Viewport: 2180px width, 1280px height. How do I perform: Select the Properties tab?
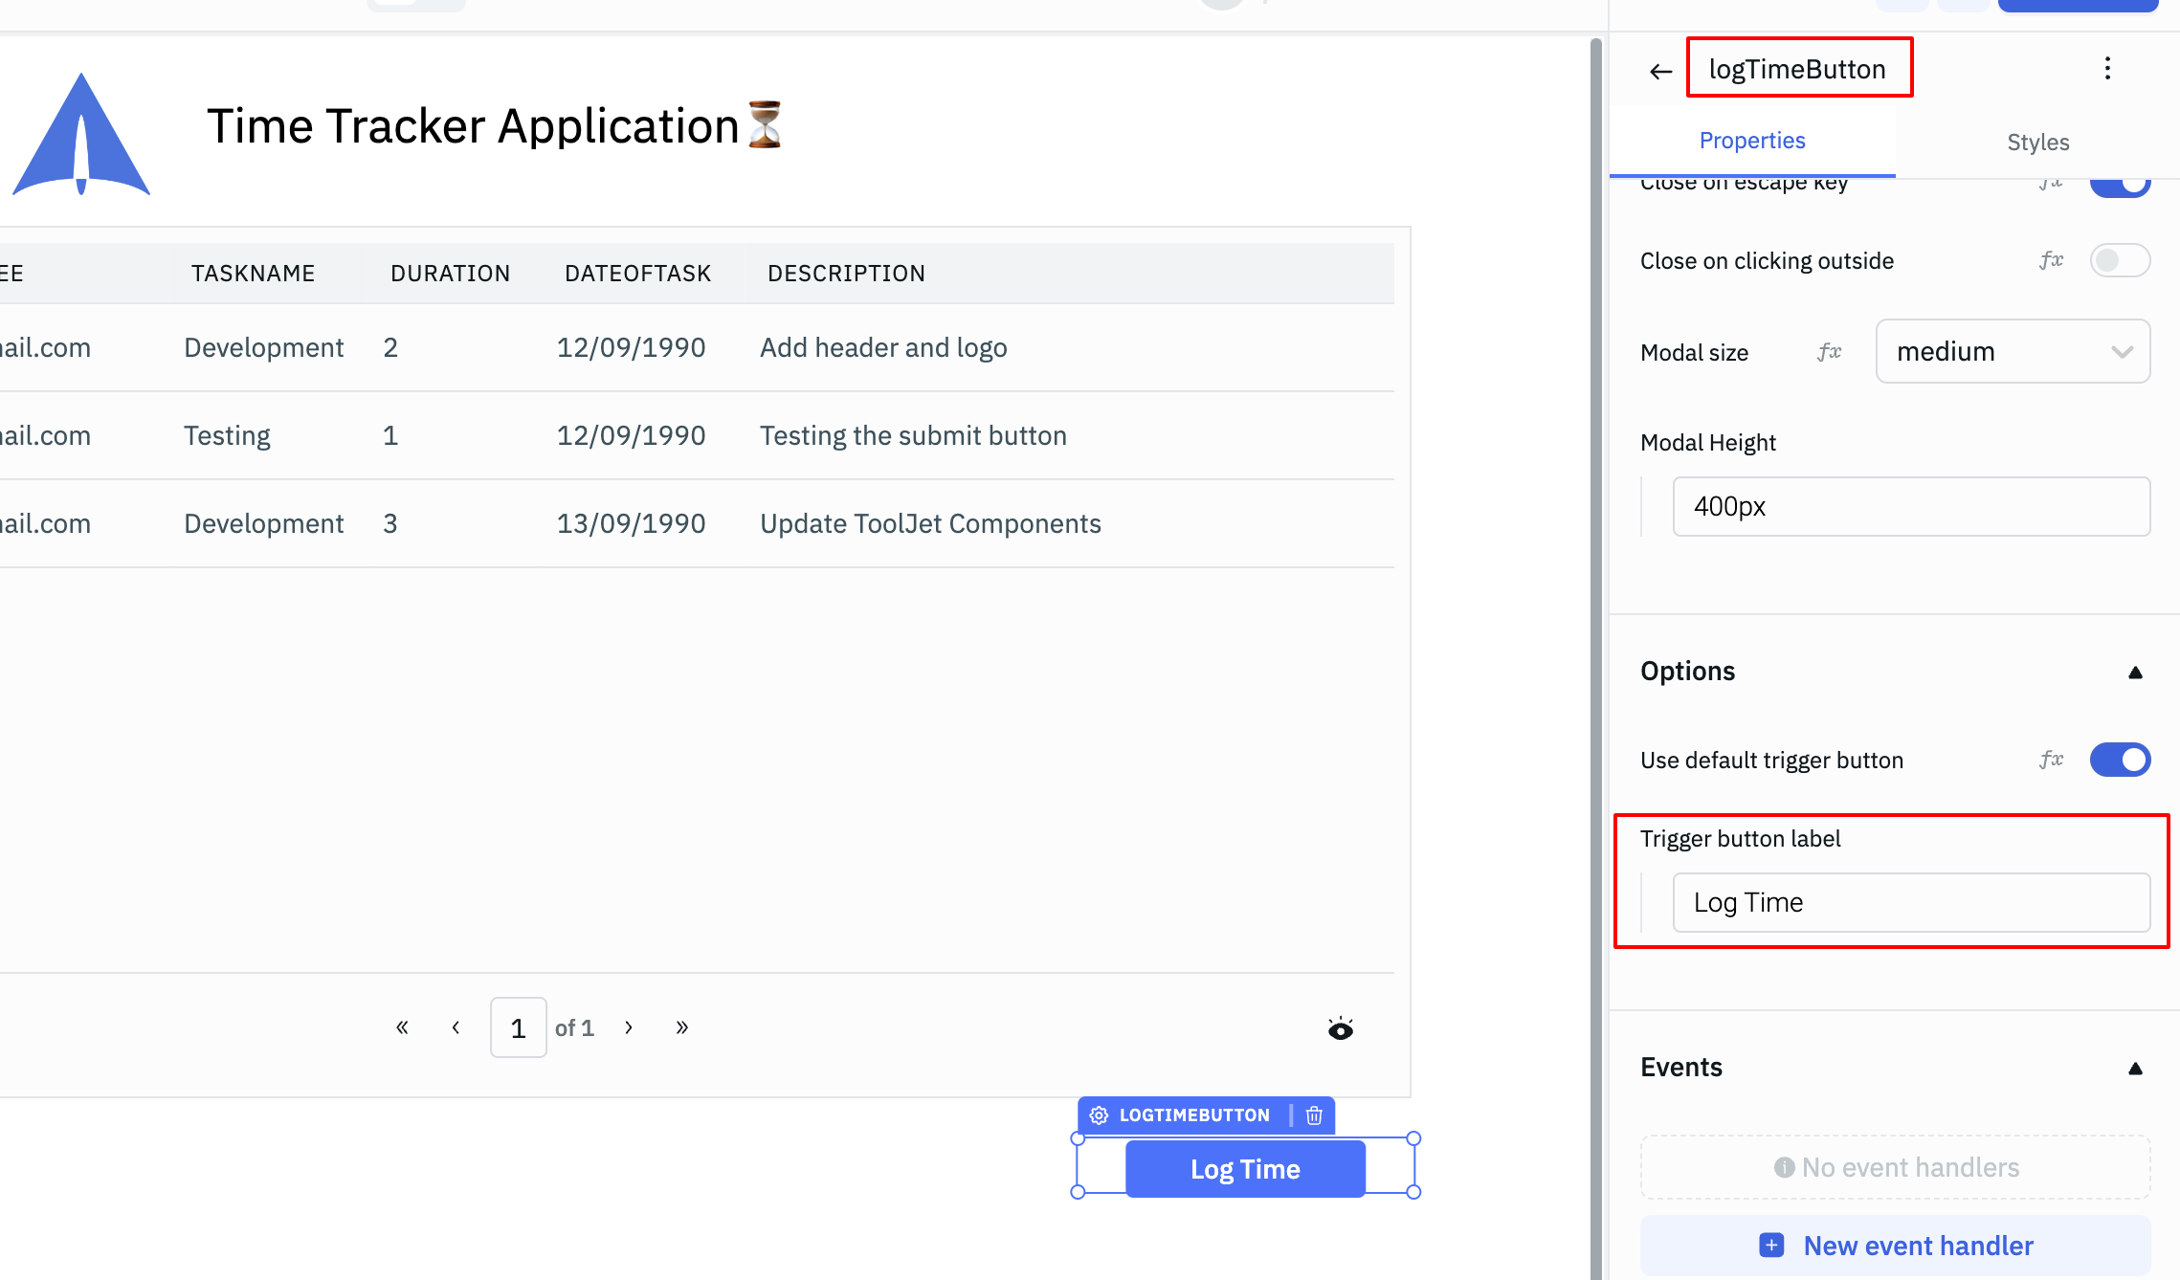pos(1751,142)
